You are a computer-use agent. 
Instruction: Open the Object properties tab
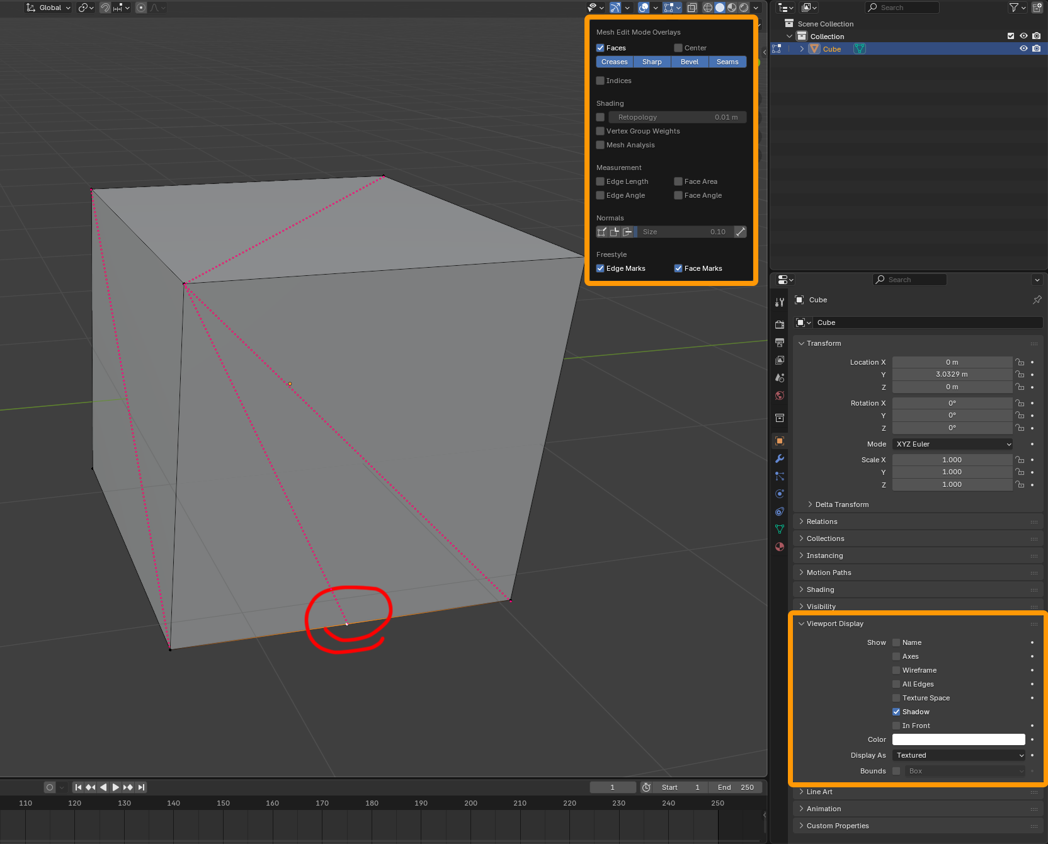click(780, 441)
